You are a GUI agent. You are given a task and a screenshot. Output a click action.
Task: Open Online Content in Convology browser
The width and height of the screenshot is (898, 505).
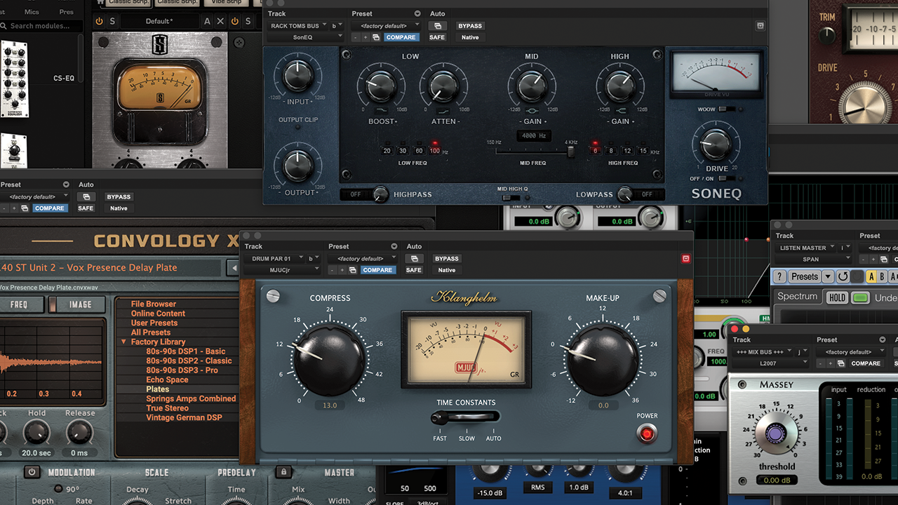pos(158,314)
